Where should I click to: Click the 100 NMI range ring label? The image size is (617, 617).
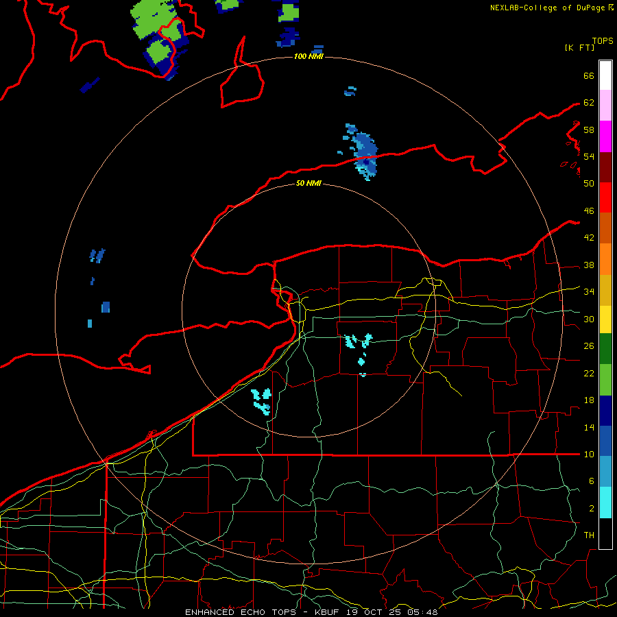pyautogui.click(x=308, y=56)
